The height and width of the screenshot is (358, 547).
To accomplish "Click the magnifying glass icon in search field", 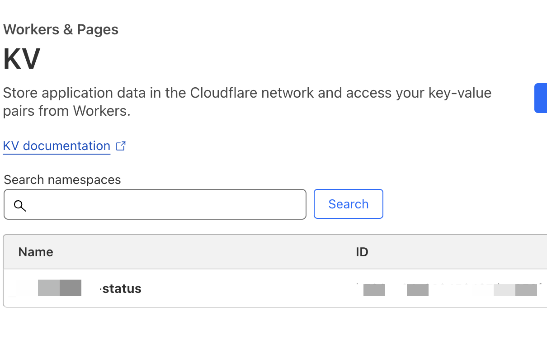I will click(20, 206).
